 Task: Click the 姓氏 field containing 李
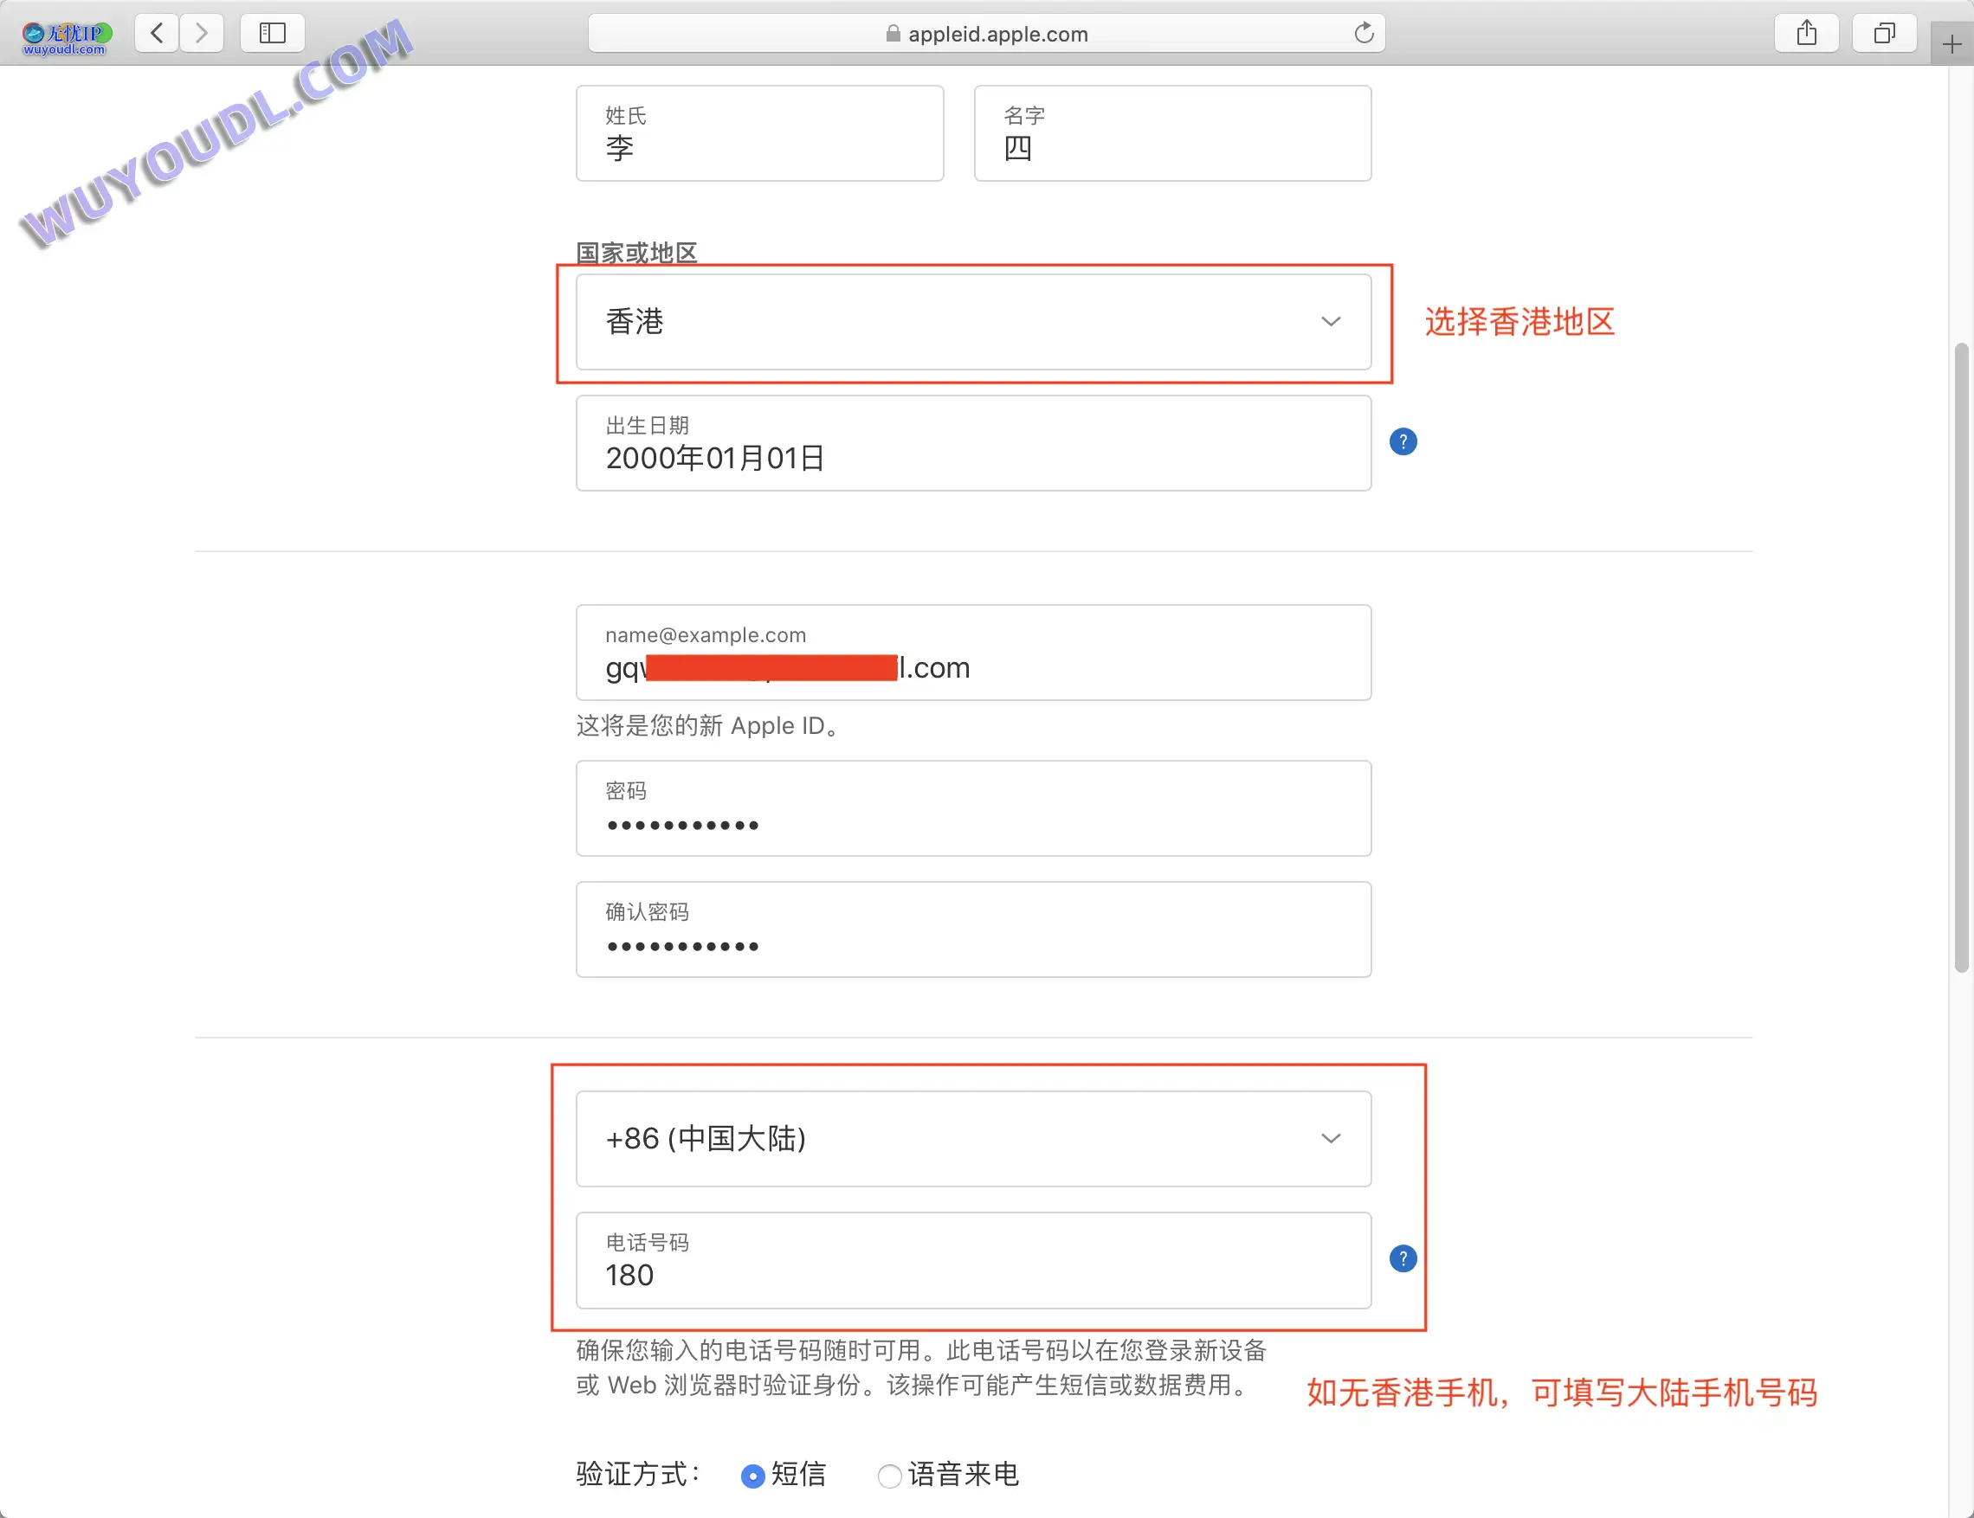click(x=759, y=132)
